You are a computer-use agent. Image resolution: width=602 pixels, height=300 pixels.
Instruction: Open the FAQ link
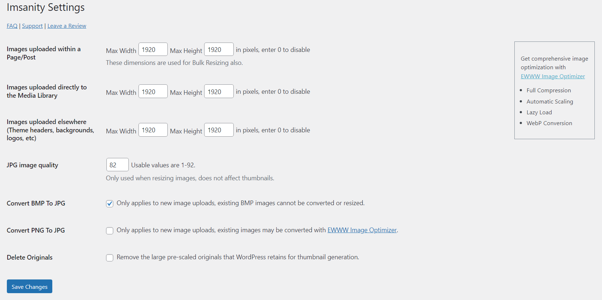tap(12, 26)
